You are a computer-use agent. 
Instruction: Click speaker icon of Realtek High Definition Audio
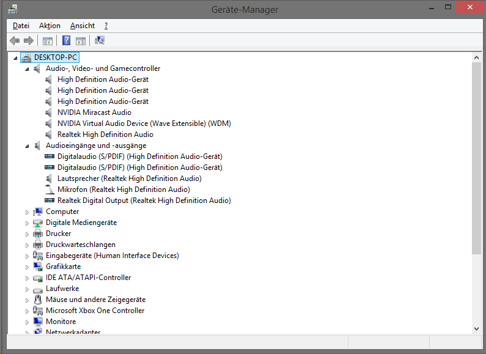click(x=48, y=135)
